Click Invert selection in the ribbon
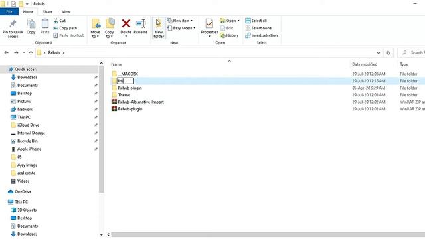The height and width of the screenshot is (239, 425). coord(262,35)
